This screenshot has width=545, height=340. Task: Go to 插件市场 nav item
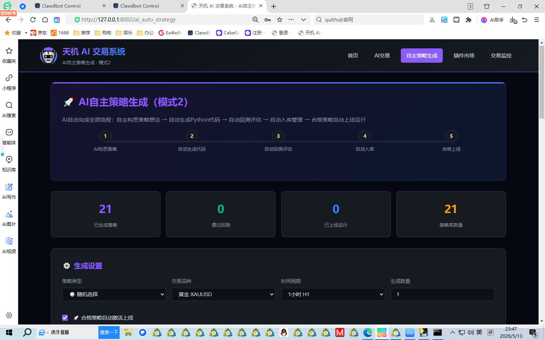pos(464,56)
